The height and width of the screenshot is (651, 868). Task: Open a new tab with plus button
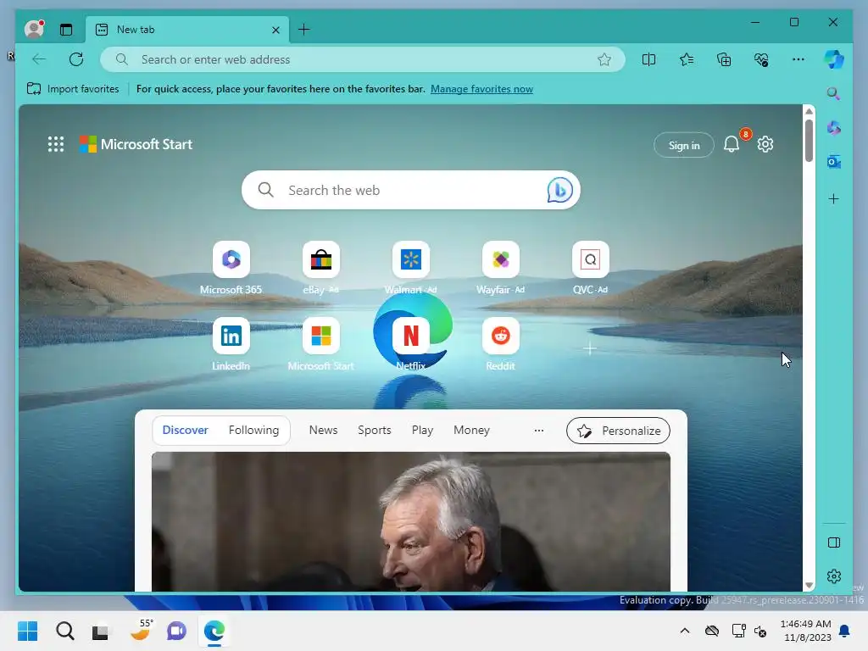coord(304,30)
